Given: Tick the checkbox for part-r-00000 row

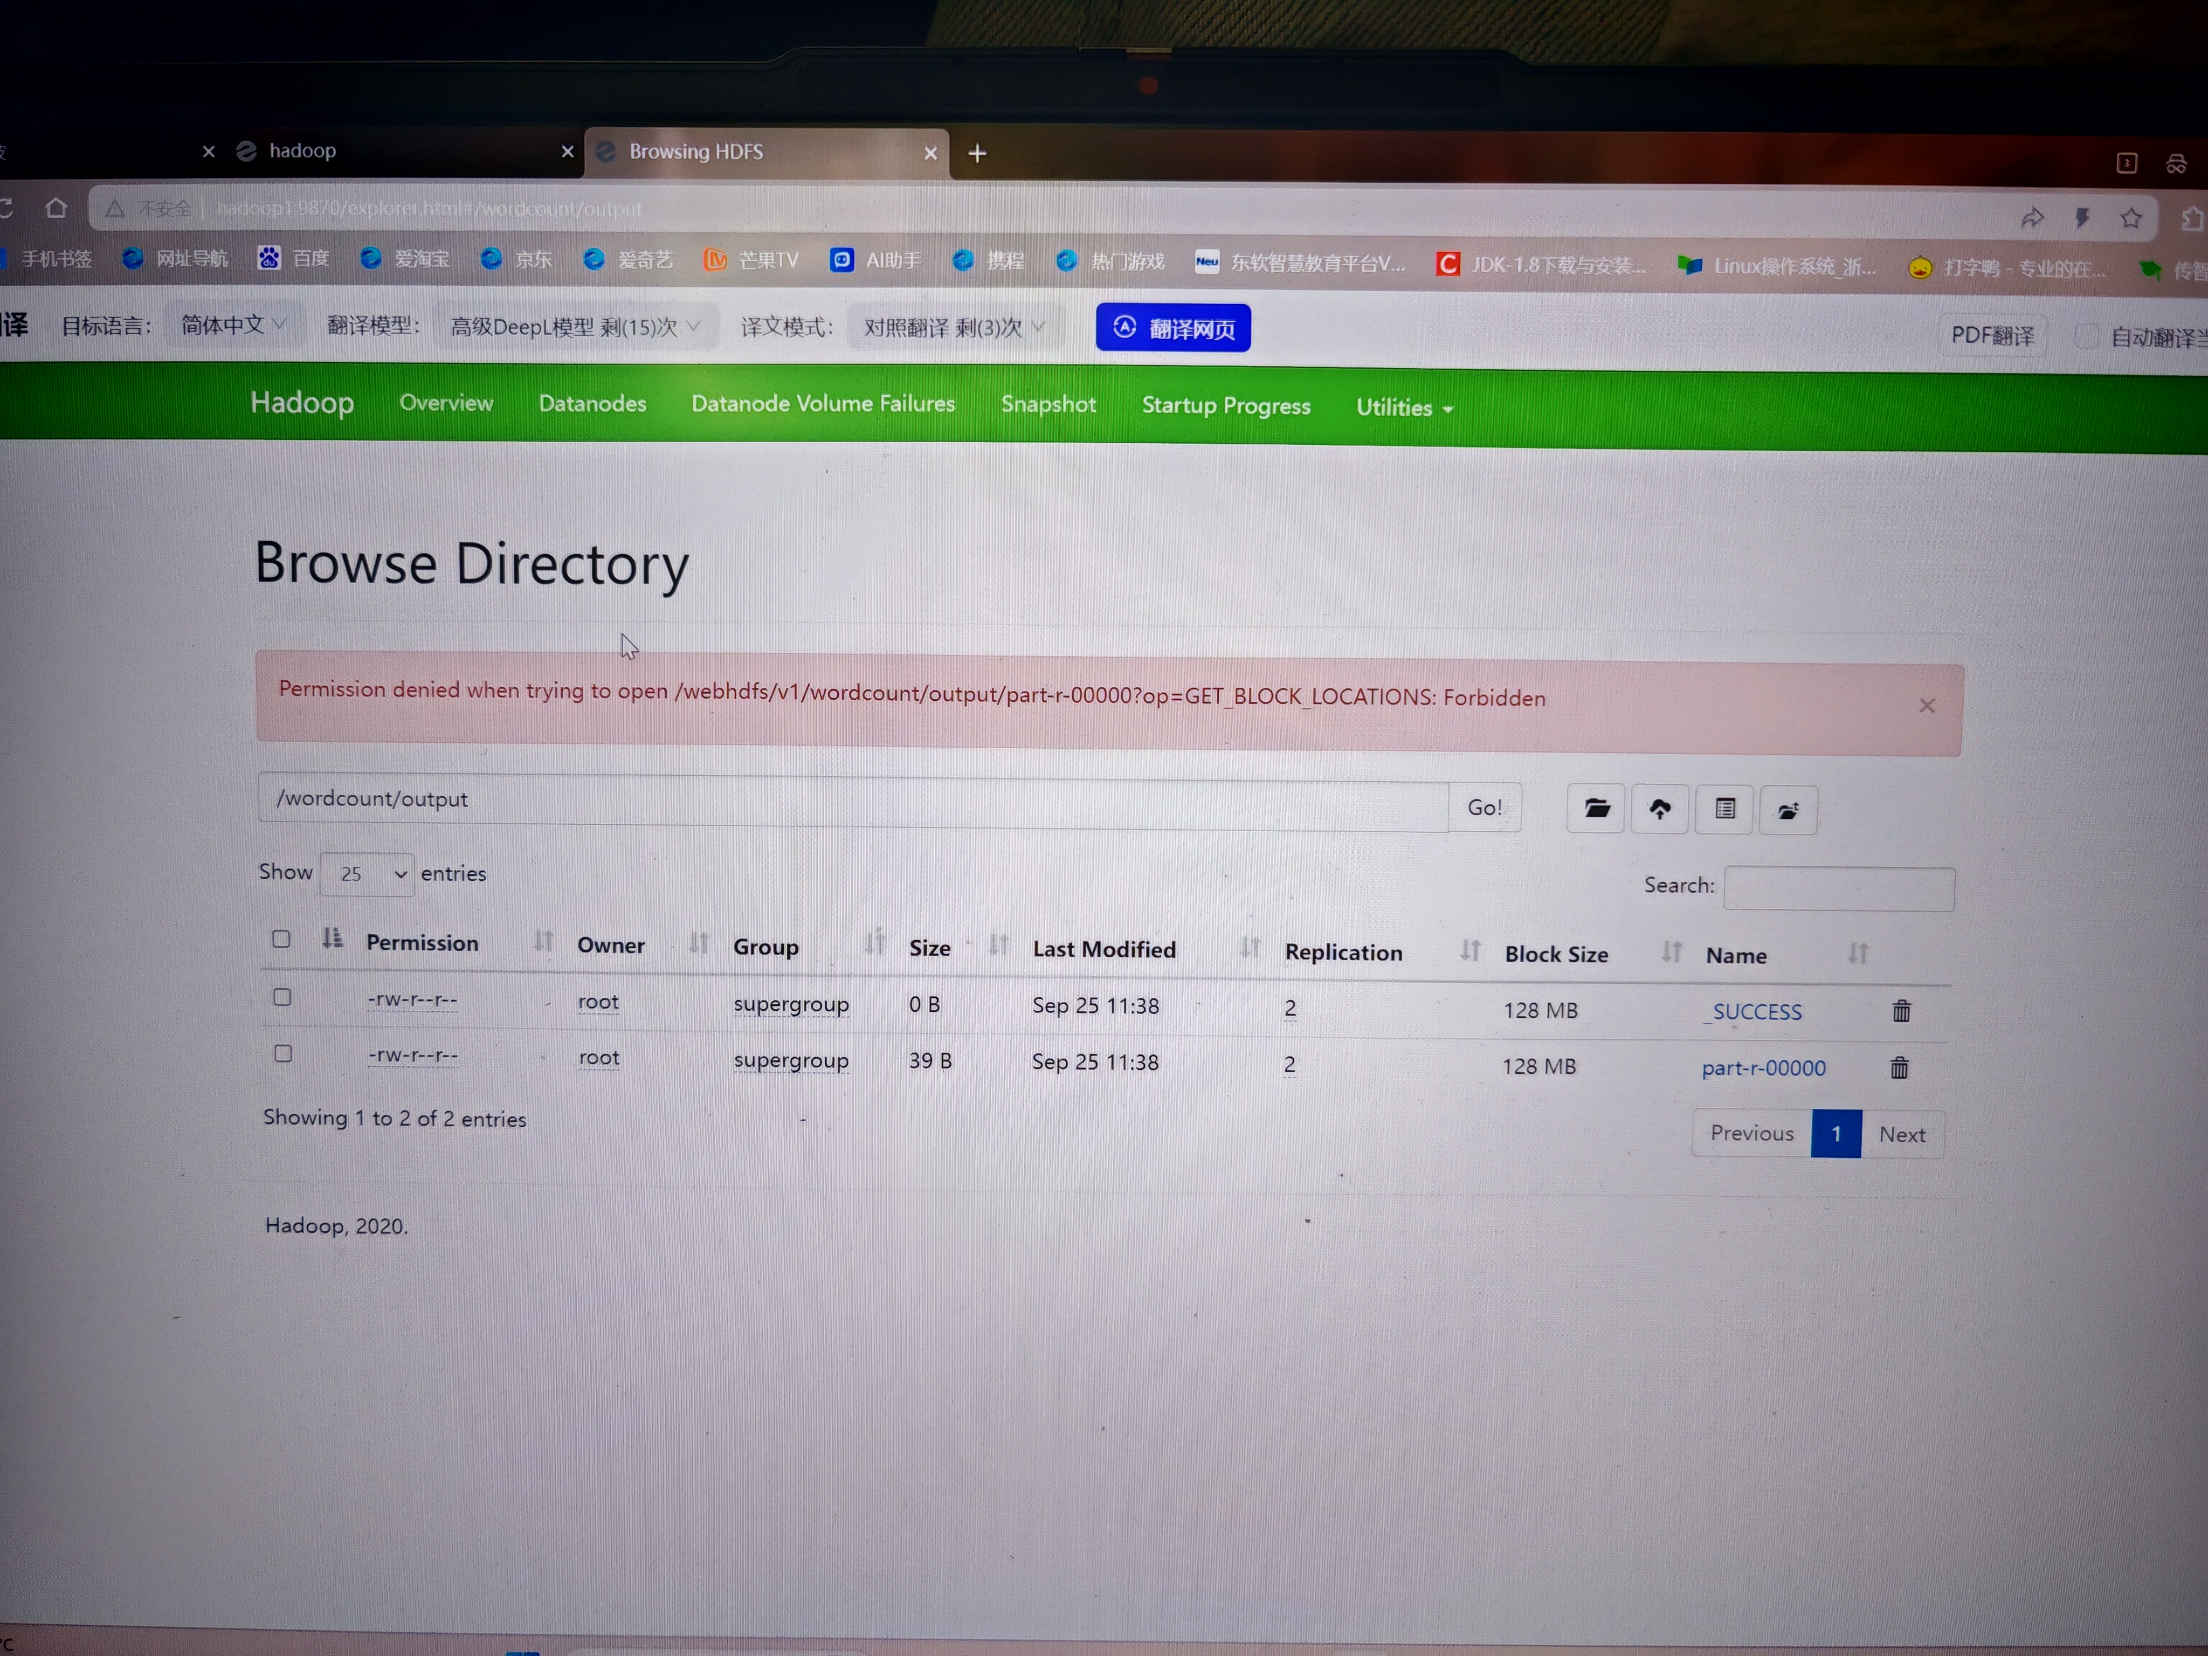Looking at the screenshot, I should click(284, 1053).
